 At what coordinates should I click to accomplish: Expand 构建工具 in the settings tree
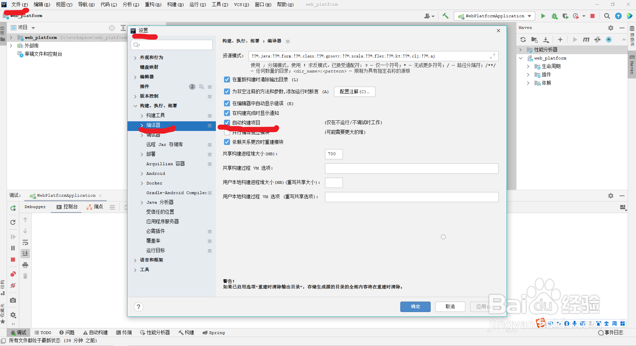142,115
